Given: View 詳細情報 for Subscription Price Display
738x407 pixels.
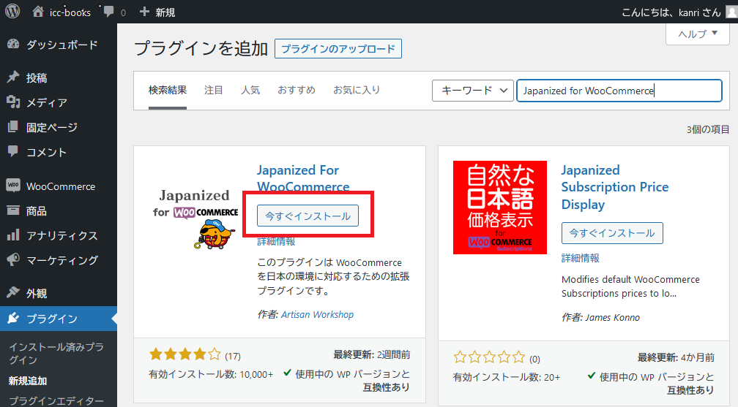Looking at the screenshot, I should coord(581,258).
